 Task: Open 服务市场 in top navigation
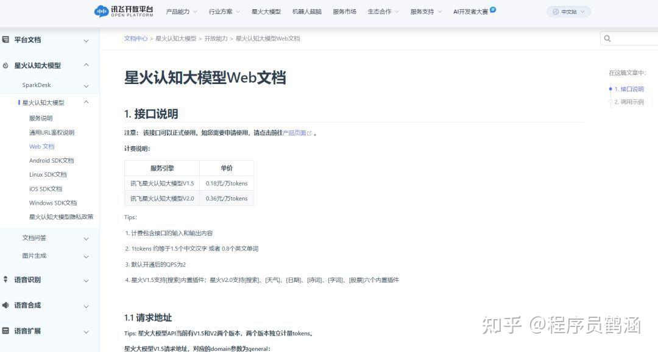[344, 12]
